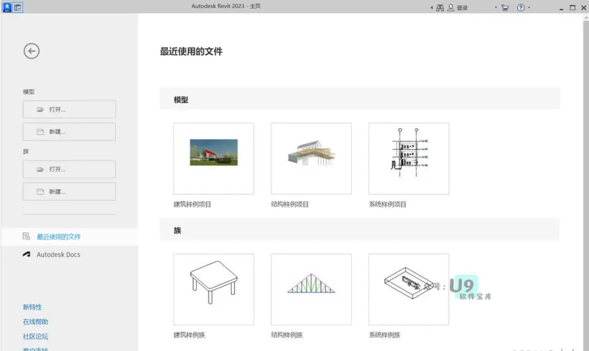Click the 建筑样例项目 label
This screenshot has width=589, height=351.
pyautogui.click(x=192, y=204)
